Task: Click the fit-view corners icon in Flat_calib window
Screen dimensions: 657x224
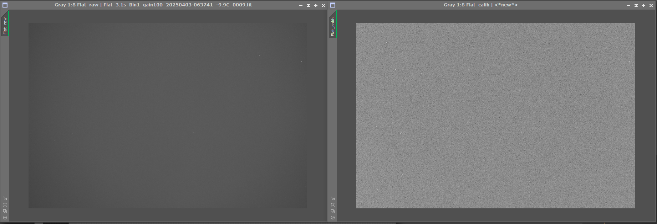Action: [x=333, y=205]
